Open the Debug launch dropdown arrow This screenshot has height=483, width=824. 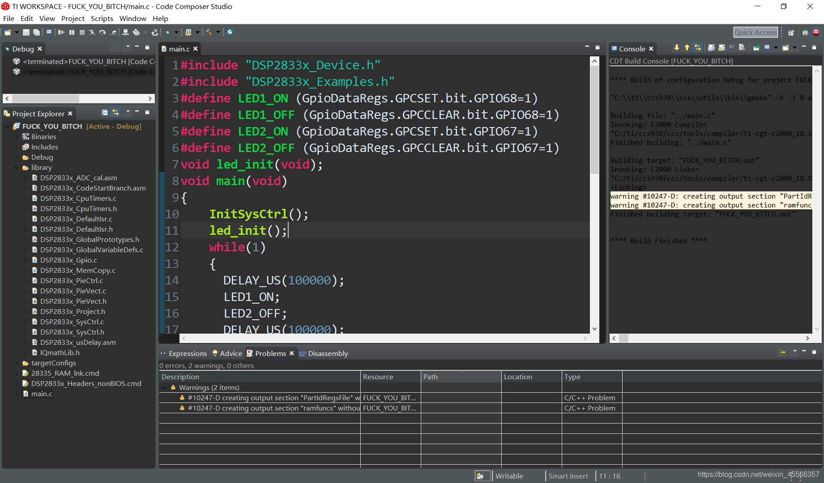(x=176, y=32)
